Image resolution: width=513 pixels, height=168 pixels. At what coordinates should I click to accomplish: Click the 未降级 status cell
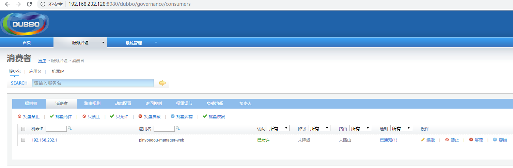[304, 140]
